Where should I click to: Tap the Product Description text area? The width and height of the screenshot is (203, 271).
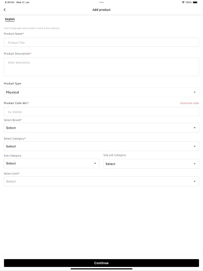click(x=101, y=67)
